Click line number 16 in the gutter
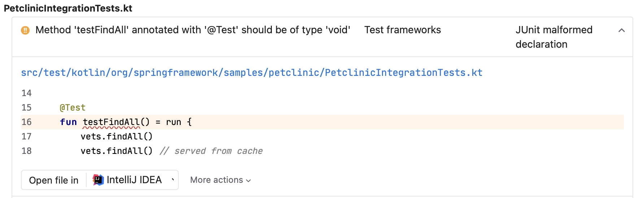Viewport: 639px width, 198px height. pyautogui.click(x=26, y=122)
